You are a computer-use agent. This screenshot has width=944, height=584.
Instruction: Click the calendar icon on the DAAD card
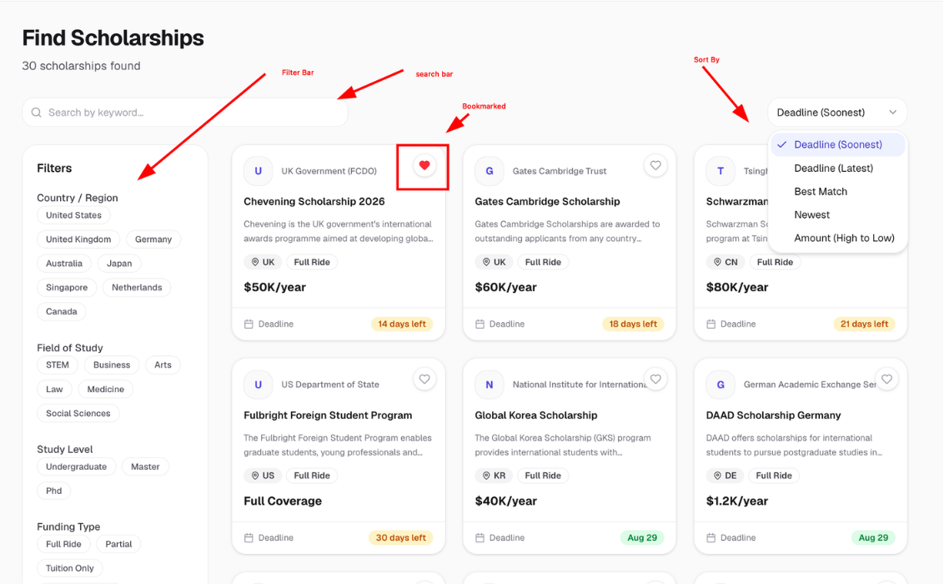click(711, 537)
